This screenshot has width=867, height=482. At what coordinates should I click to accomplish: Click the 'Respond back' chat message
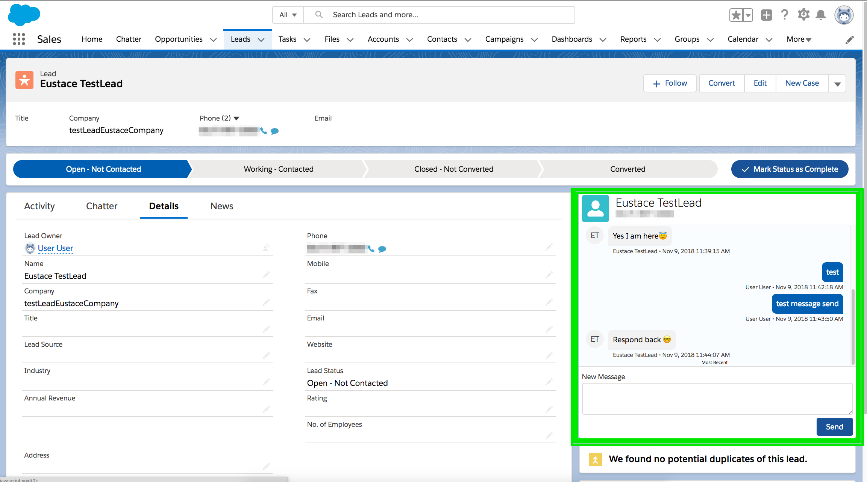click(642, 340)
